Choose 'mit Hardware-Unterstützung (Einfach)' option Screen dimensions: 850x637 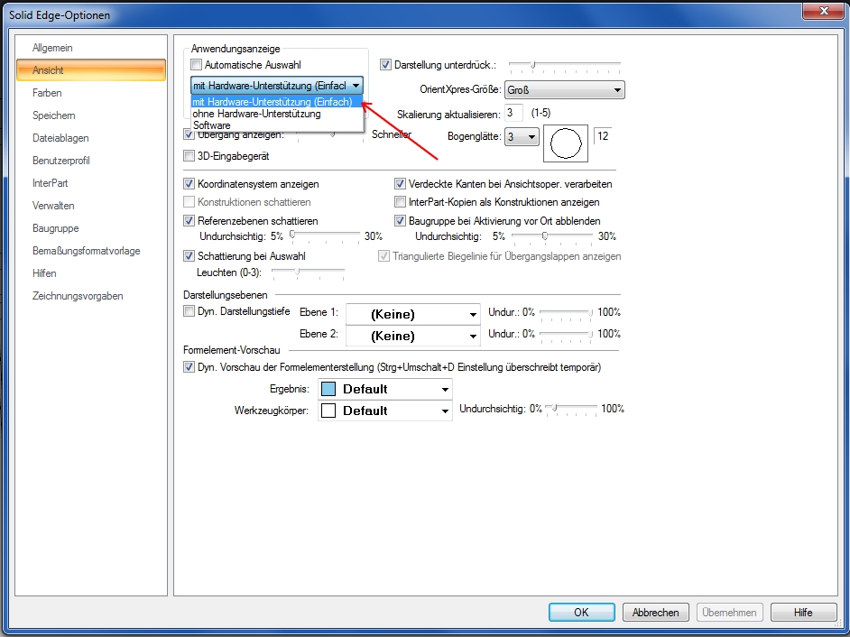(276, 102)
